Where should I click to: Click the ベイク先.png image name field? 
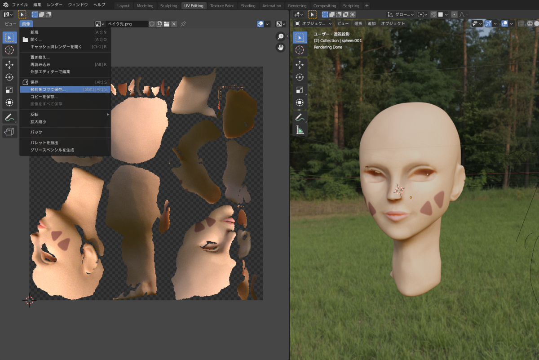click(x=127, y=24)
